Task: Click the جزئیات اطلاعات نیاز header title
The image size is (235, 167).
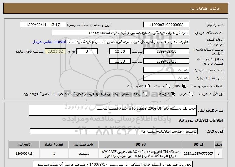Action: pos(205,9)
